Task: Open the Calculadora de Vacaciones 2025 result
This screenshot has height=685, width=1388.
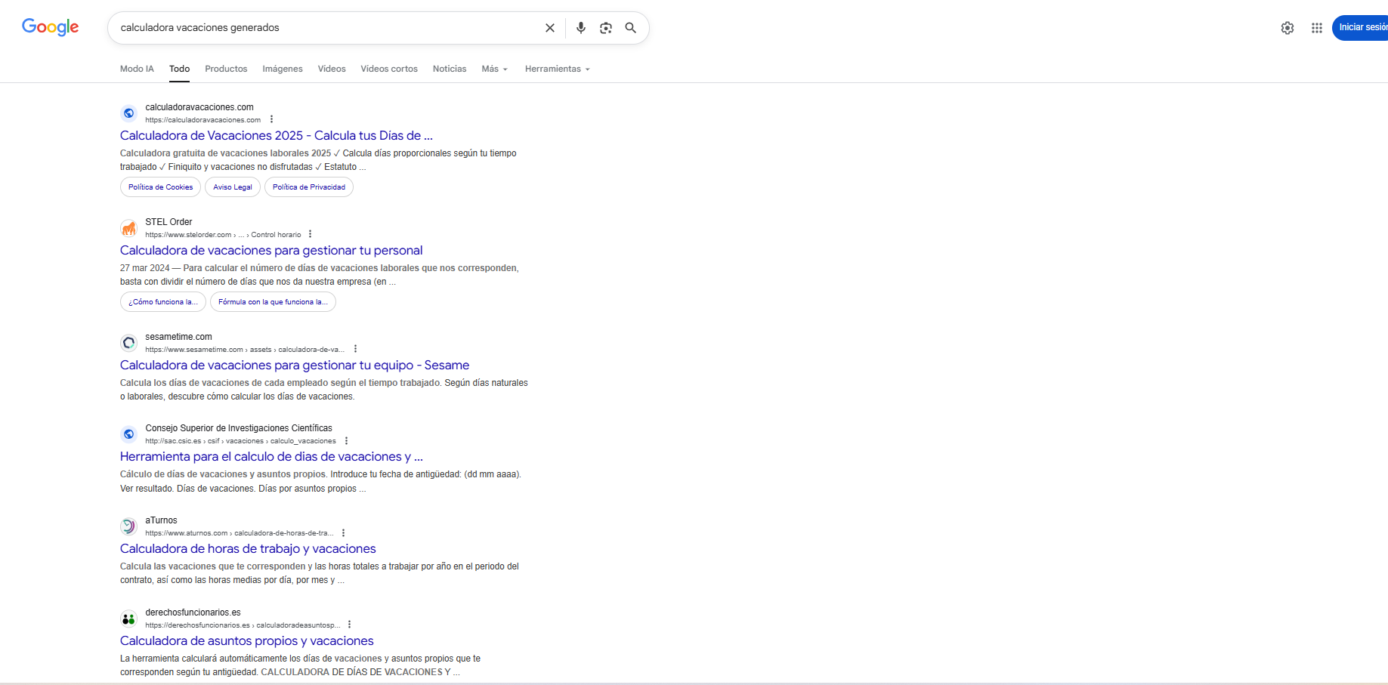Action: click(x=275, y=135)
